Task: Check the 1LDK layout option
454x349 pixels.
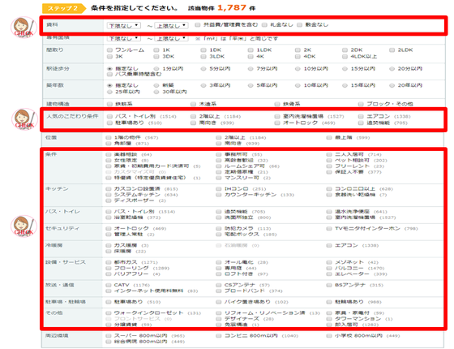Action: (251, 50)
